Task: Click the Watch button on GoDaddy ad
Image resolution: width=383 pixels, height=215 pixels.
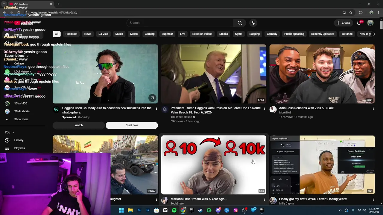Action: (x=79, y=125)
